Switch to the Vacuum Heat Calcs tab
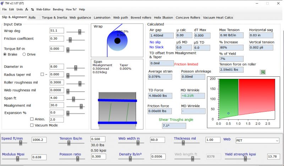This screenshot has width=284, height=166. [x=218, y=17]
